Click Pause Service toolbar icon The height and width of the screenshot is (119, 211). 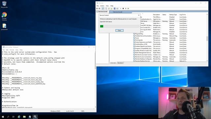coord(126,9)
